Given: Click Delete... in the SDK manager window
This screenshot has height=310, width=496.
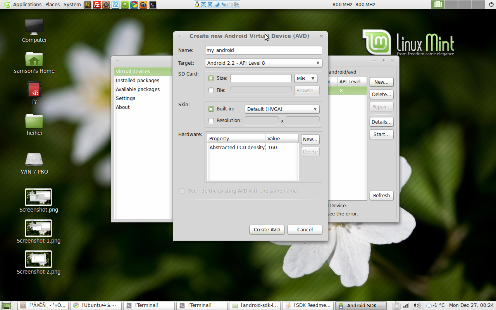Looking at the screenshot, I should click(x=382, y=94).
